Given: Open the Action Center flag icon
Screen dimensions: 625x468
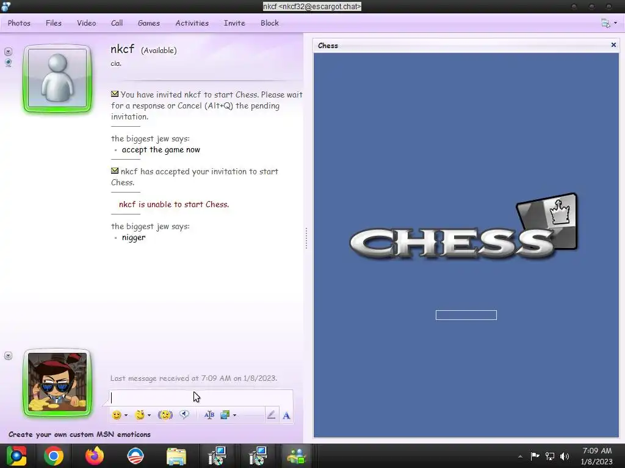Looking at the screenshot, I should point(535,456).
